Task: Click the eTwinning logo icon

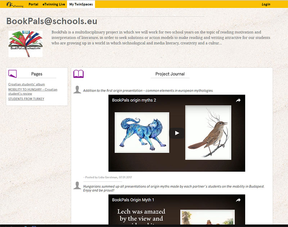Action: point(15,4)
